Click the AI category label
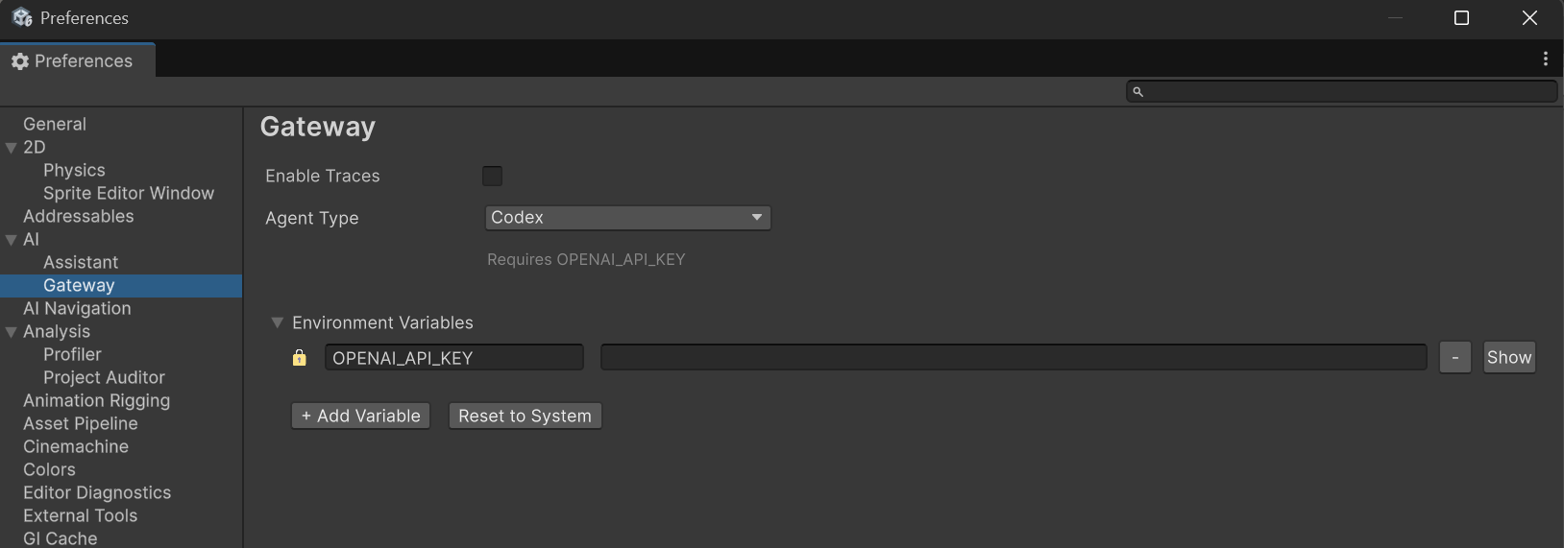The image size is (1564, 548). (x=32, y=239)
